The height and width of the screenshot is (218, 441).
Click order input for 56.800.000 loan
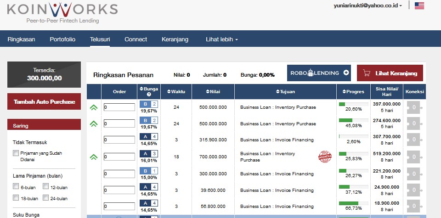tap(119, 206)
